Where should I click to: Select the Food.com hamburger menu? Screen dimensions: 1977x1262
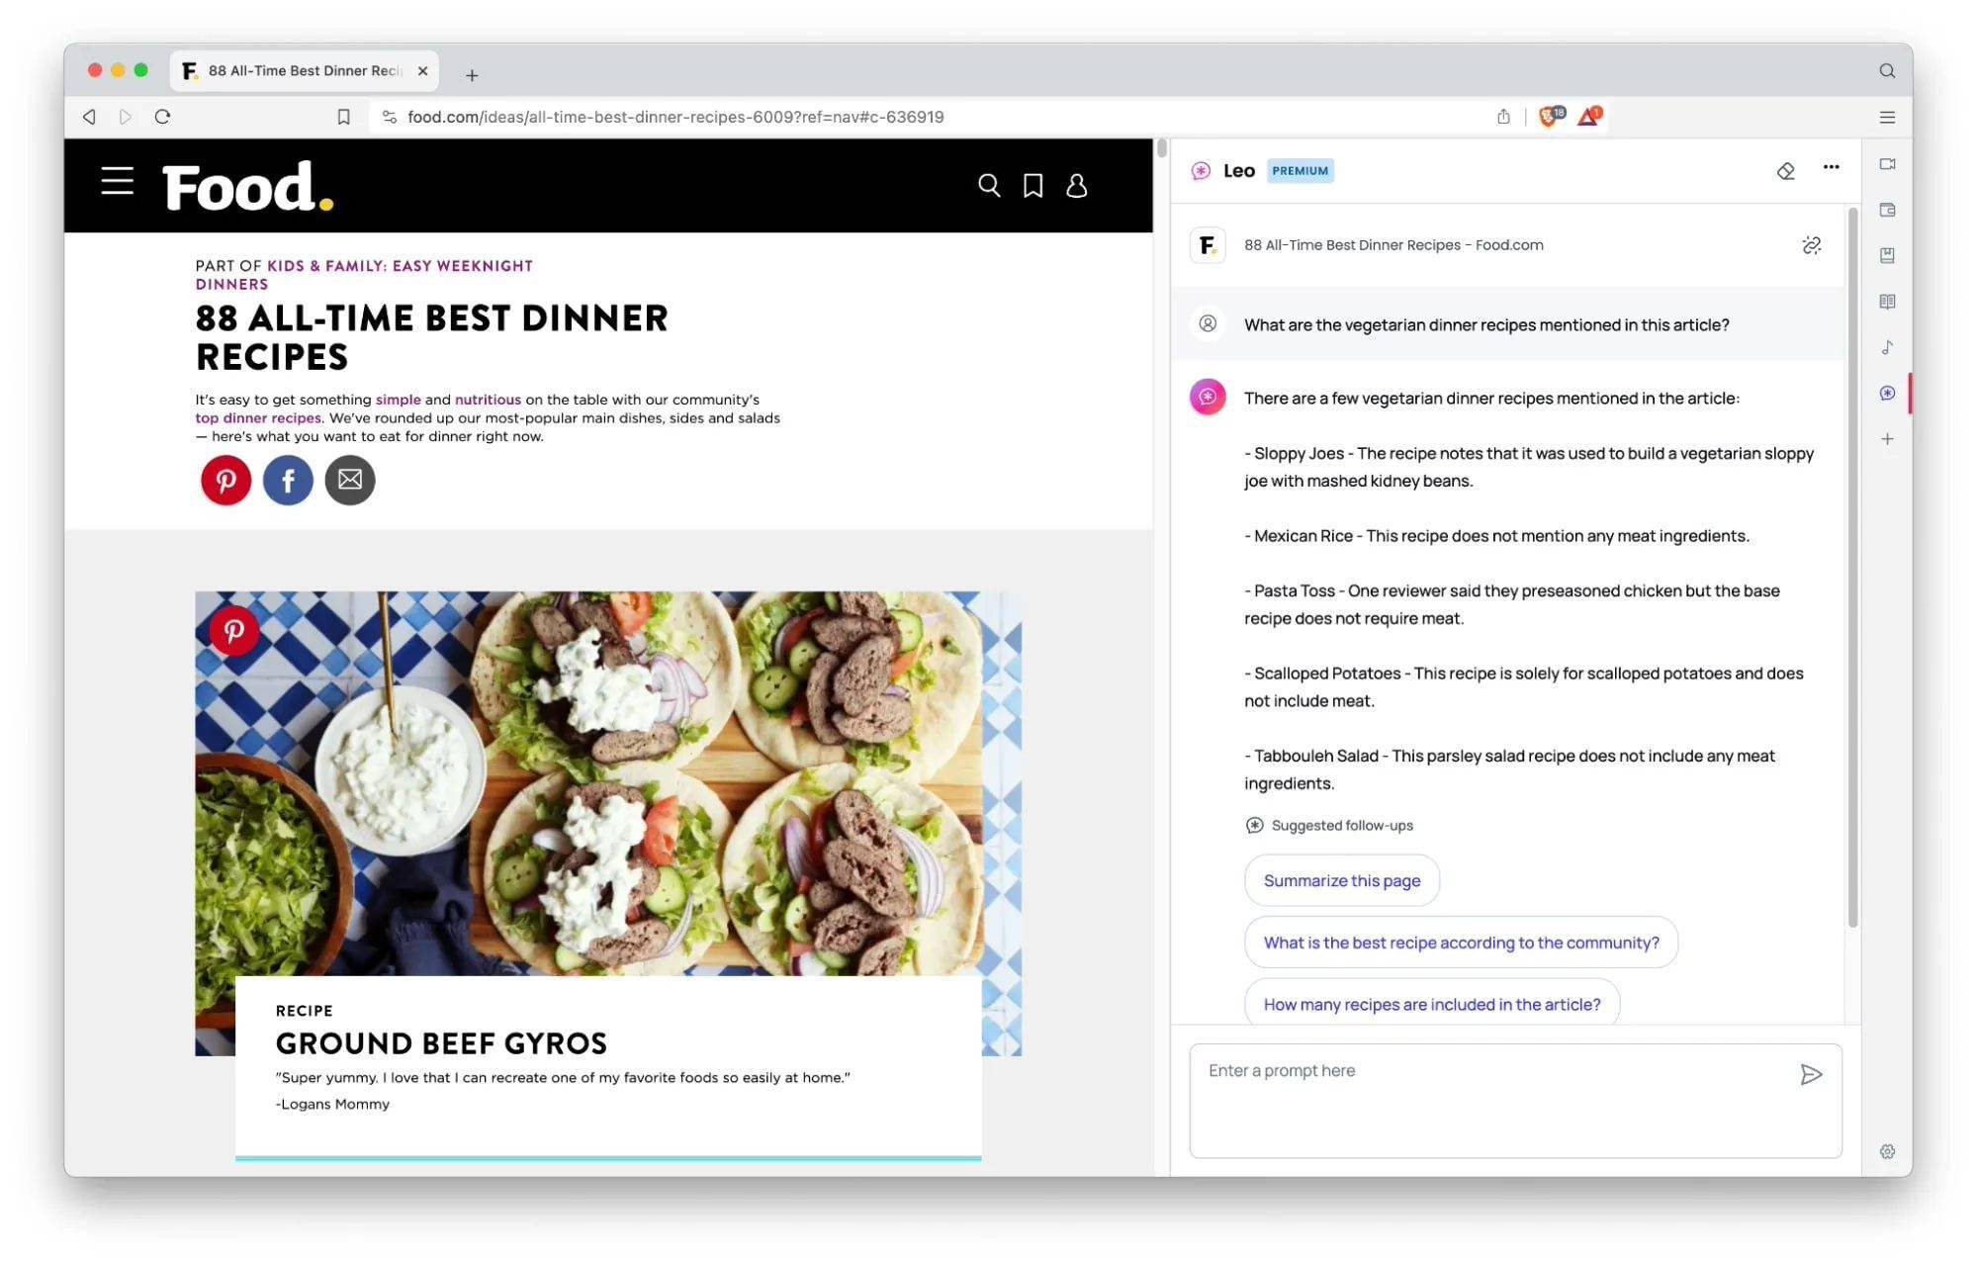(x=118, y=182)
